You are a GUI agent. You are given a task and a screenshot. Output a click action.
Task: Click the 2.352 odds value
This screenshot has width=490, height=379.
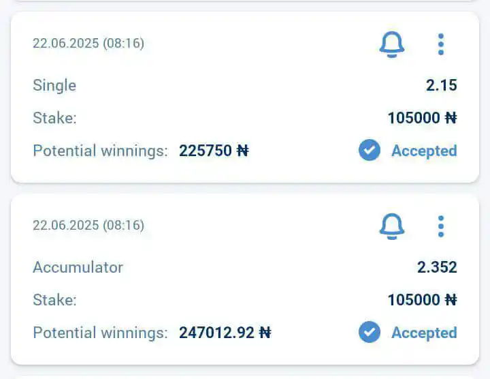tap(437, 267)
